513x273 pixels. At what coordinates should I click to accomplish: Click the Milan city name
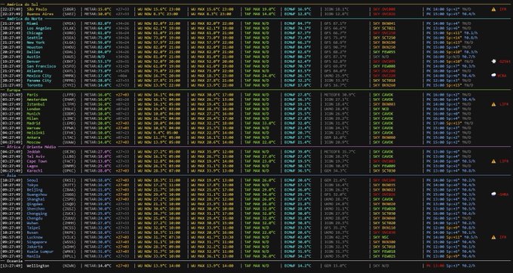(32, 118)
